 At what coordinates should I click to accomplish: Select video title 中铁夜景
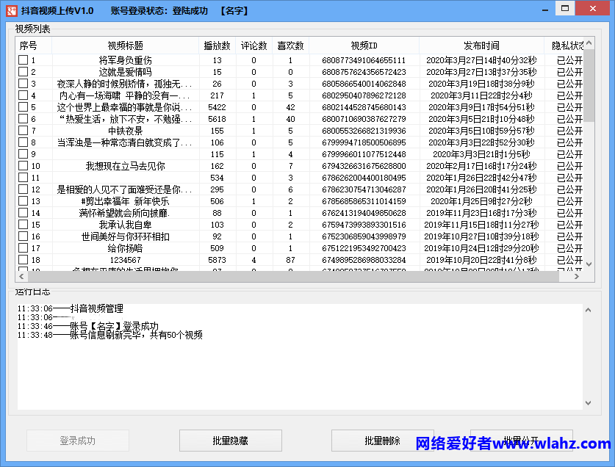pos(126,131)
